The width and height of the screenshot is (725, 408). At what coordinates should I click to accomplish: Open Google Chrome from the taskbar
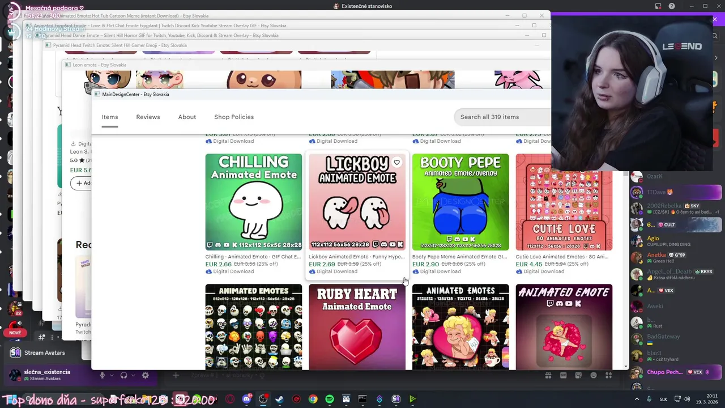click(313, 399)
